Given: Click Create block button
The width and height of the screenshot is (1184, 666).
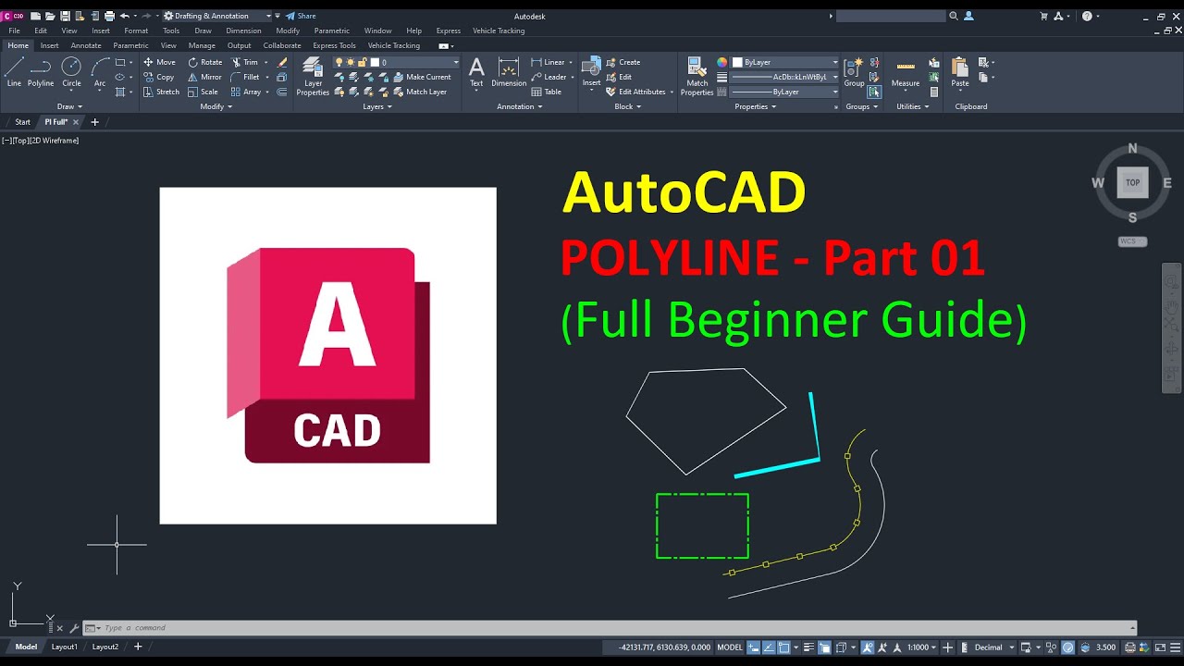Looking at the screenshot, I should pos(623,62).
